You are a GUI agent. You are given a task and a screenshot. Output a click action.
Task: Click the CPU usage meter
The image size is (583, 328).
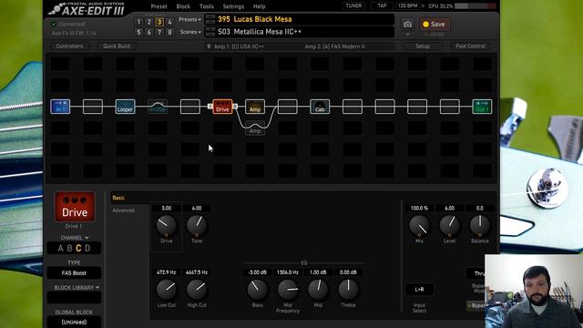click(x=476, y=6)
